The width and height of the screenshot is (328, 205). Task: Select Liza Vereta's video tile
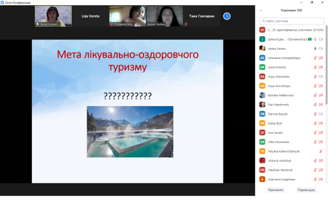pyautogui.click(x=91, y=16)
